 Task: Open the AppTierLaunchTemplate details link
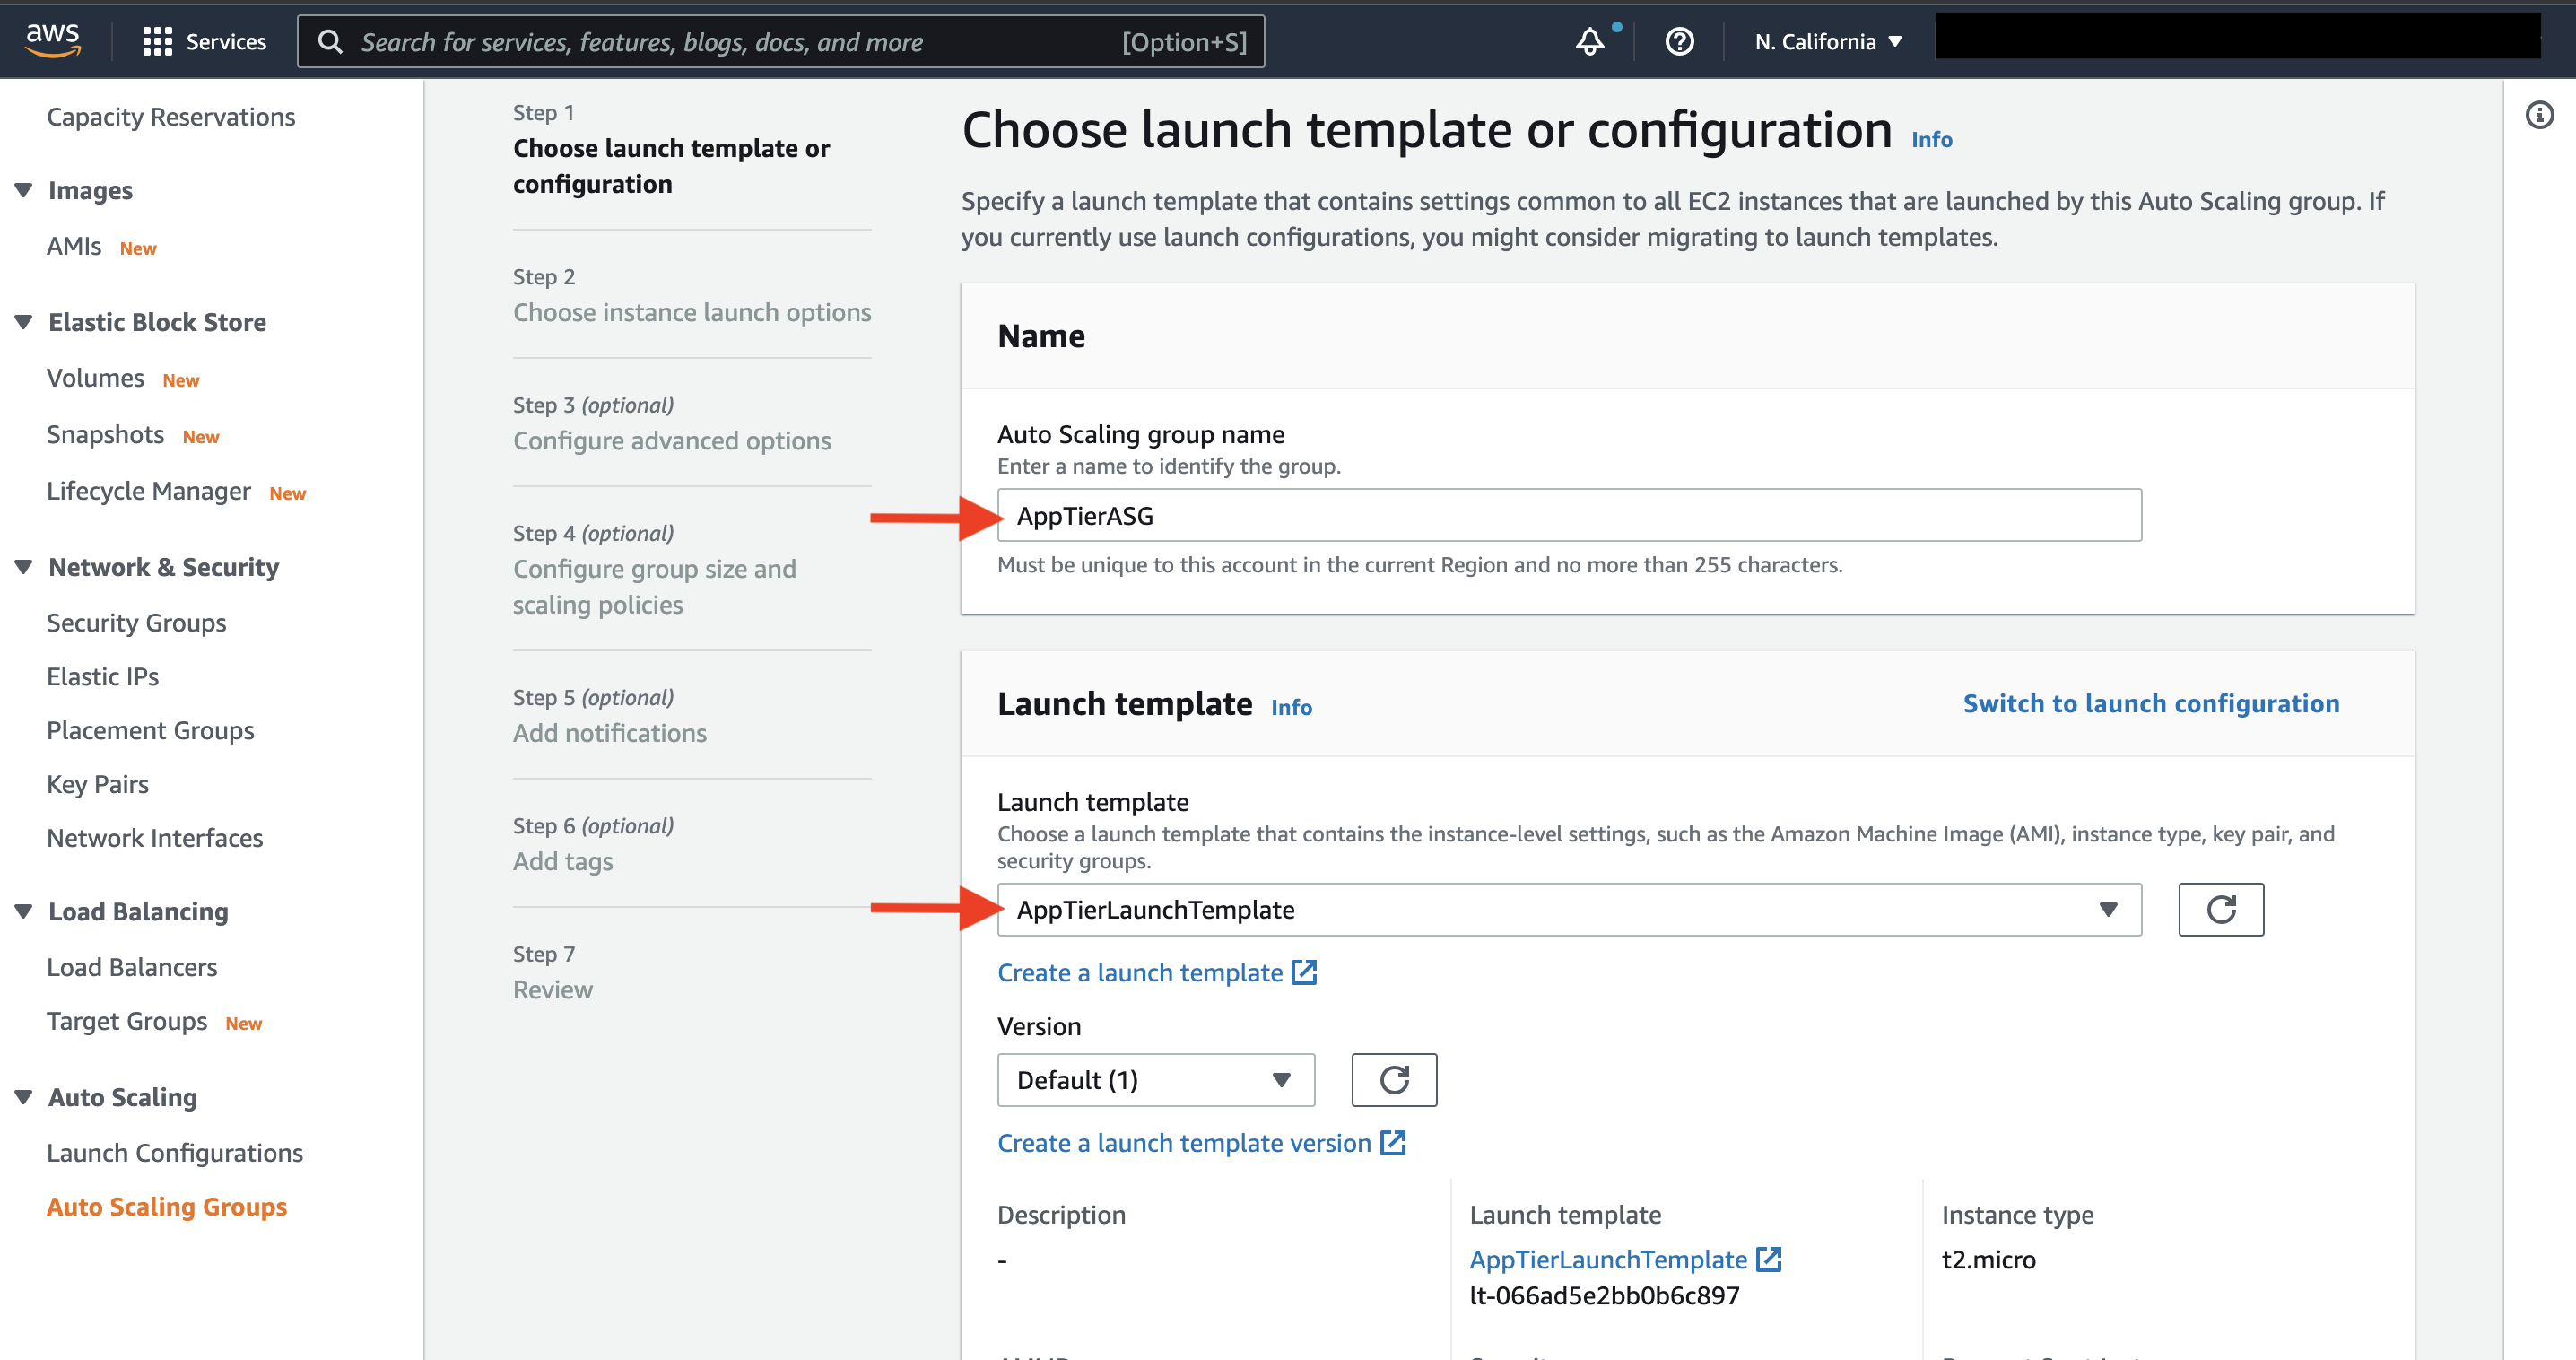[1608, 1259]
